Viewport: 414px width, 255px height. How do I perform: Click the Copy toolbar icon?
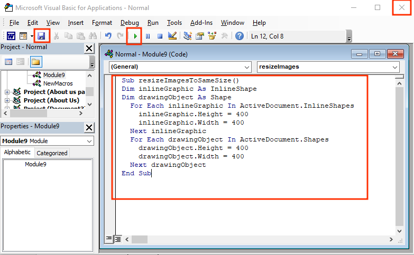(x=68, y=36)
